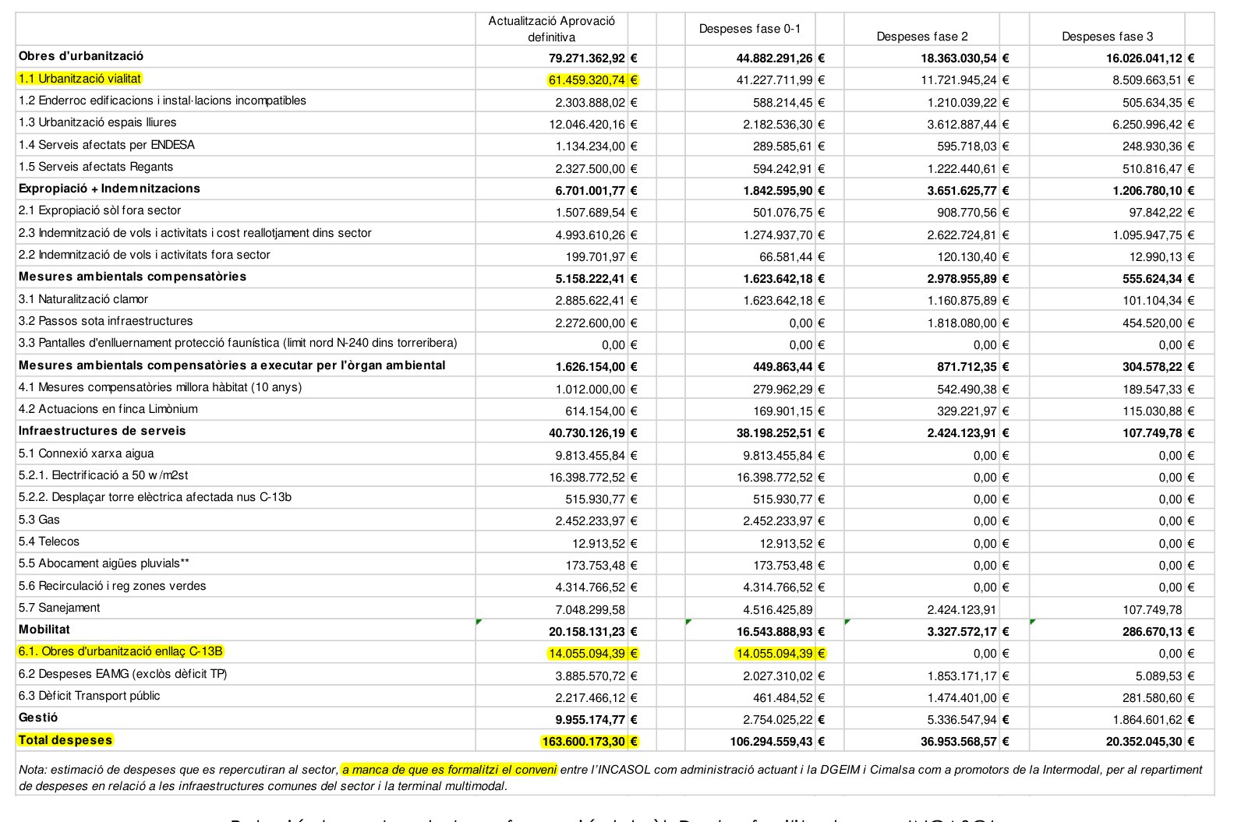Select the '3.1 Naturalització clamor' row label

pyautogui.click(x=83, y=299)
